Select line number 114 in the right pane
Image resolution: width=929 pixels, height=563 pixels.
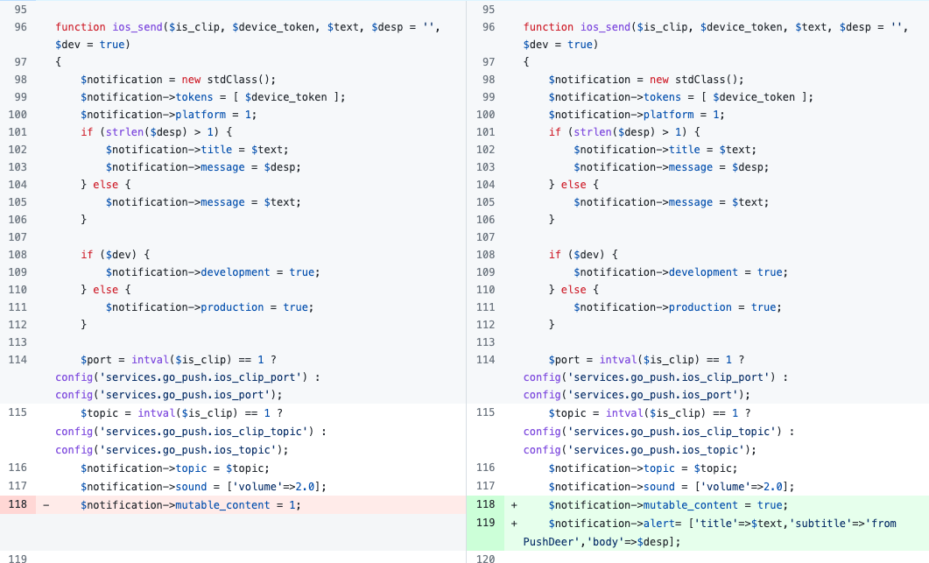(x=485, y=359)
